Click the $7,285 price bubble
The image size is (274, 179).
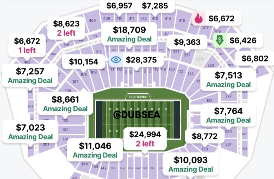[155, 6]
